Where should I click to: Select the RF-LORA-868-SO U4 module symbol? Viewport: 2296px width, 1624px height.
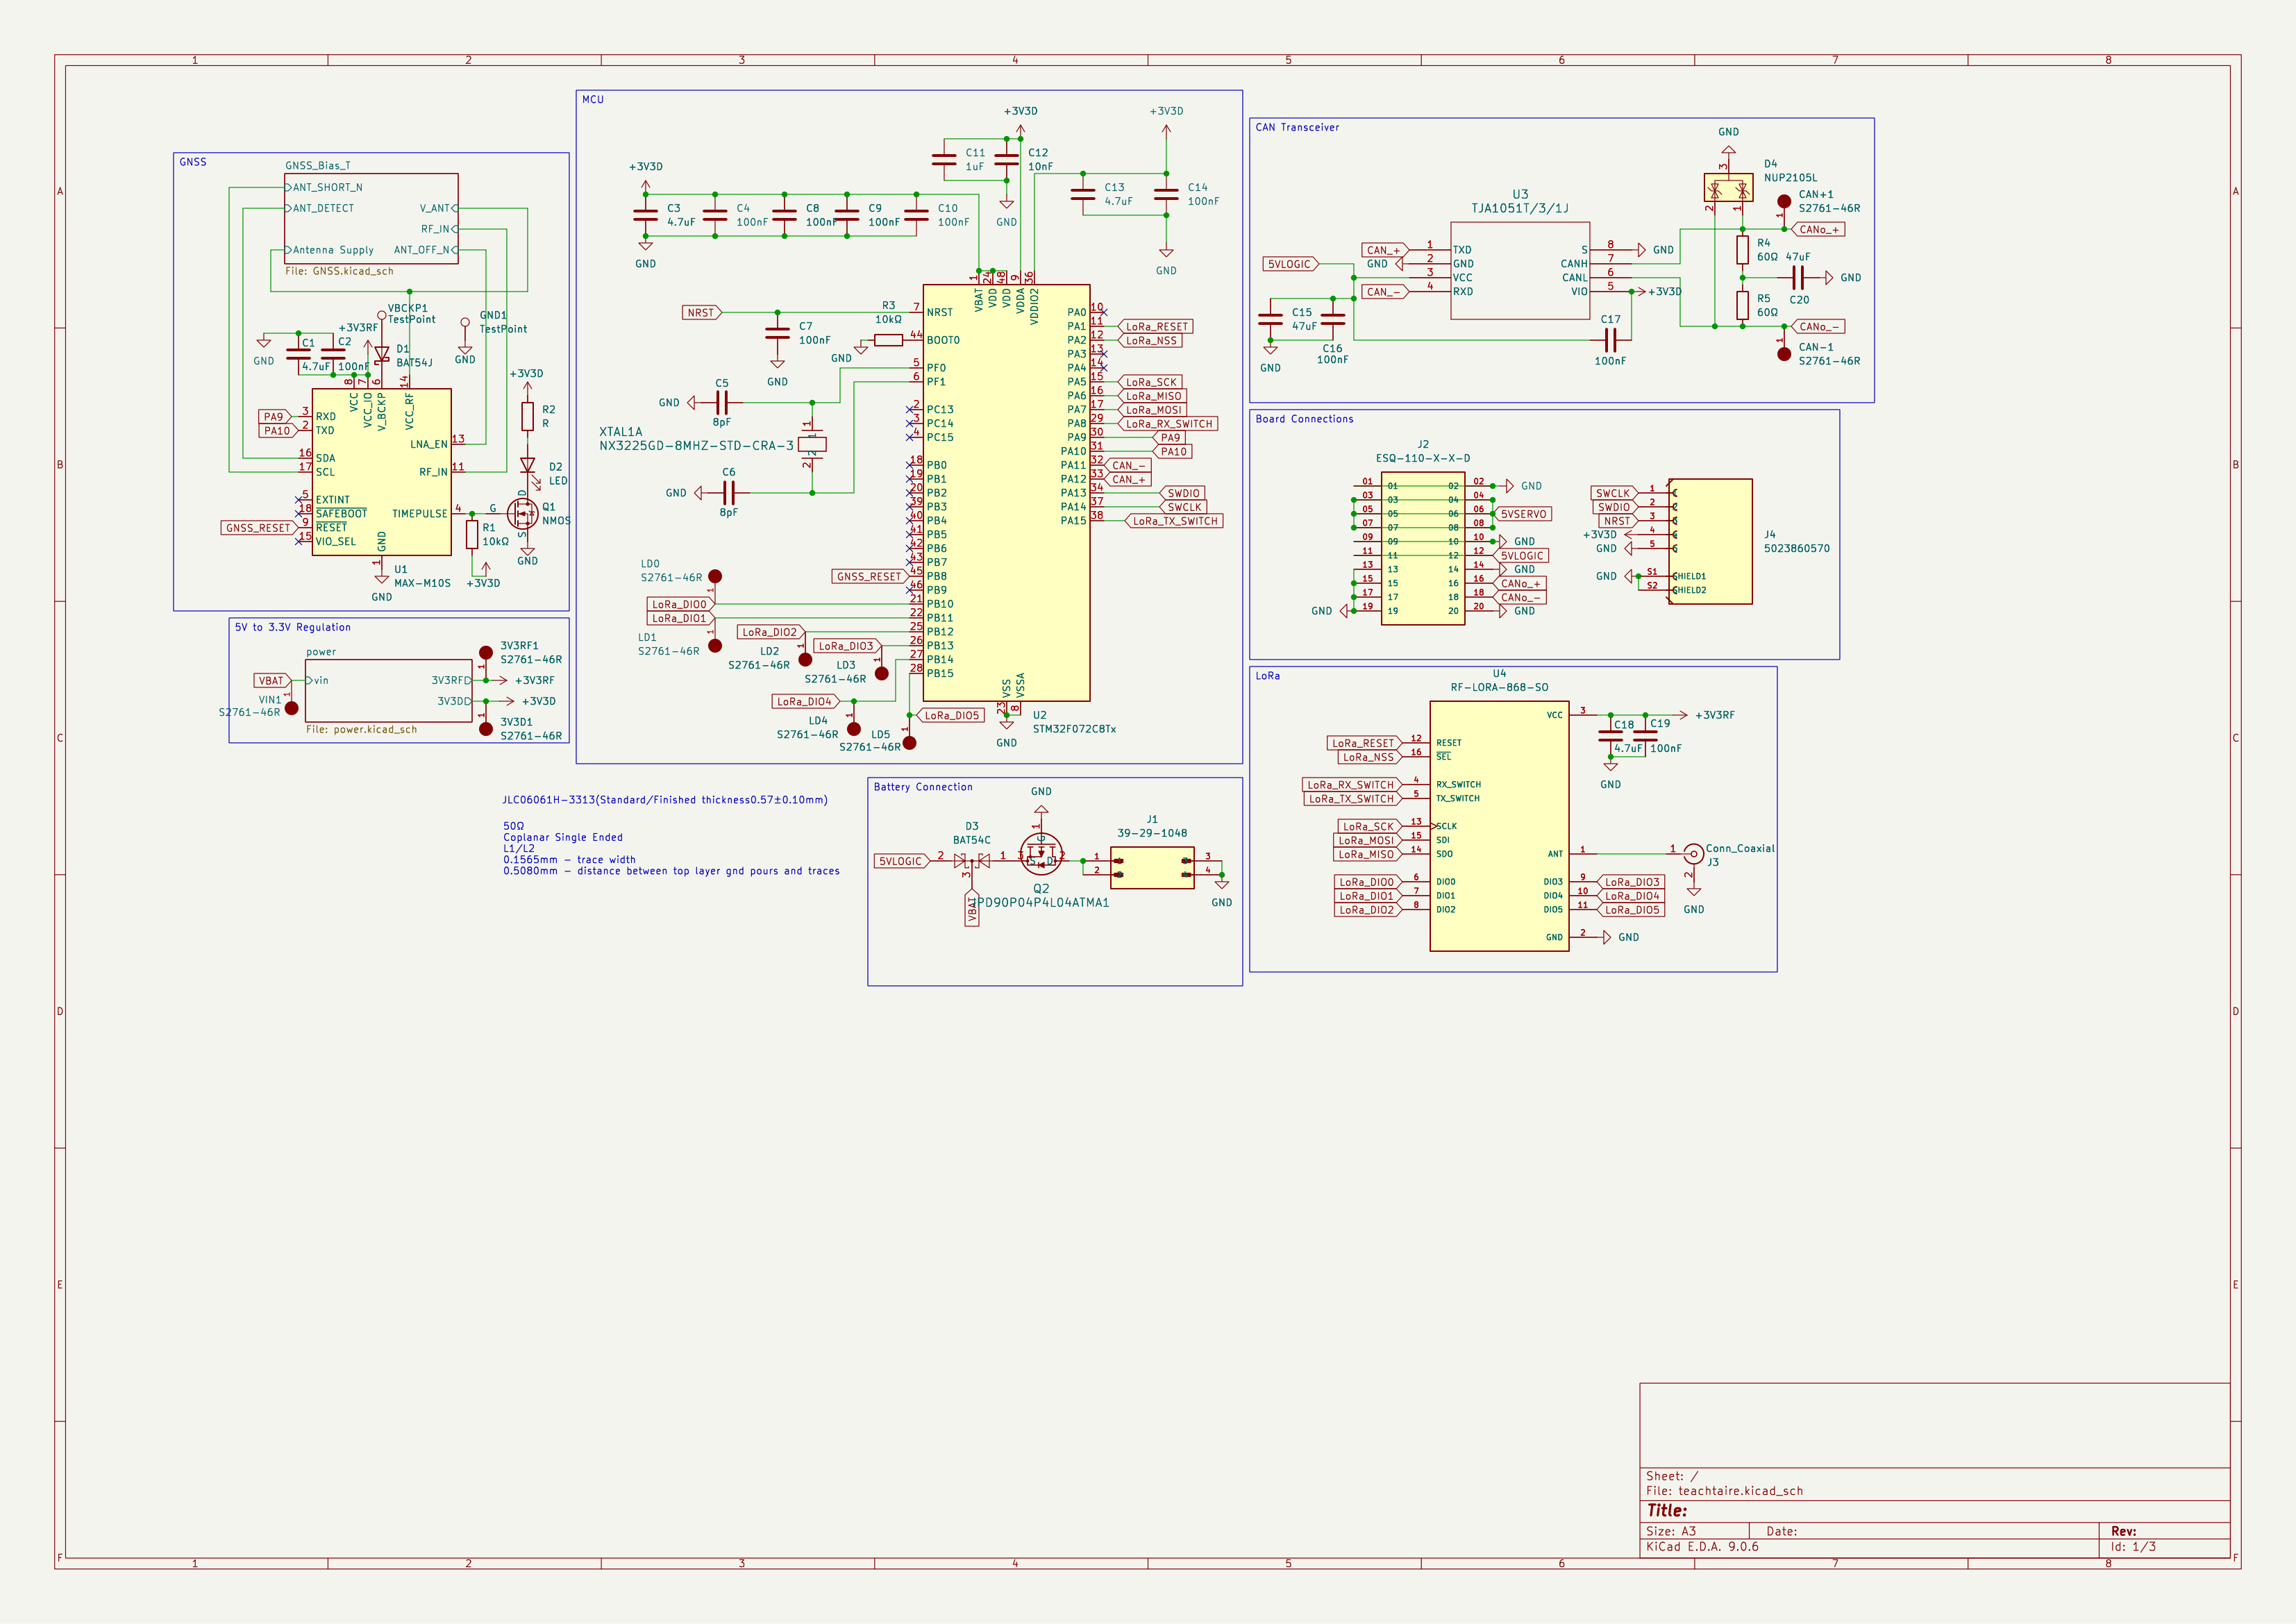point(1499,826)
